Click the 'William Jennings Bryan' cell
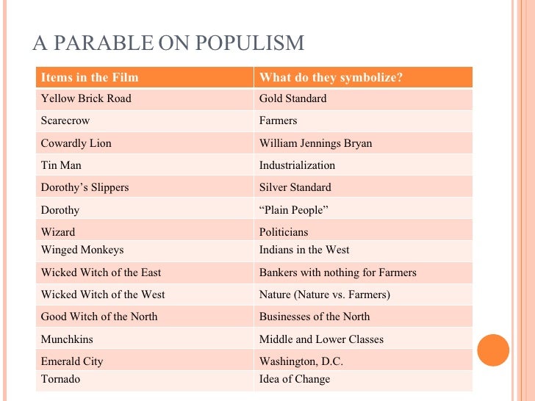 pyautogui.click(x=363, y=143)
